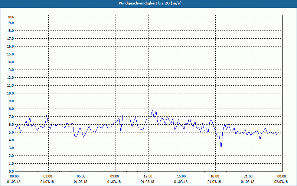
Task: Click the 15:00 time label
Action: [x=182, y=176]
